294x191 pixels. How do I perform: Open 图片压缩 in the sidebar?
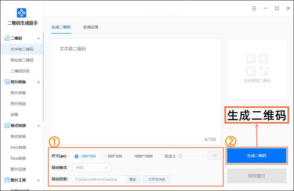click(18, 169)
